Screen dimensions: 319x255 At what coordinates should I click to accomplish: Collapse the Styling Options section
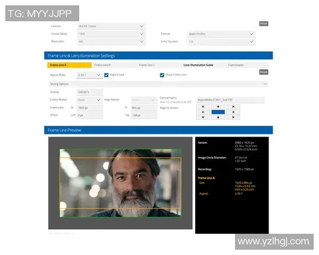[x=265, y=84]
